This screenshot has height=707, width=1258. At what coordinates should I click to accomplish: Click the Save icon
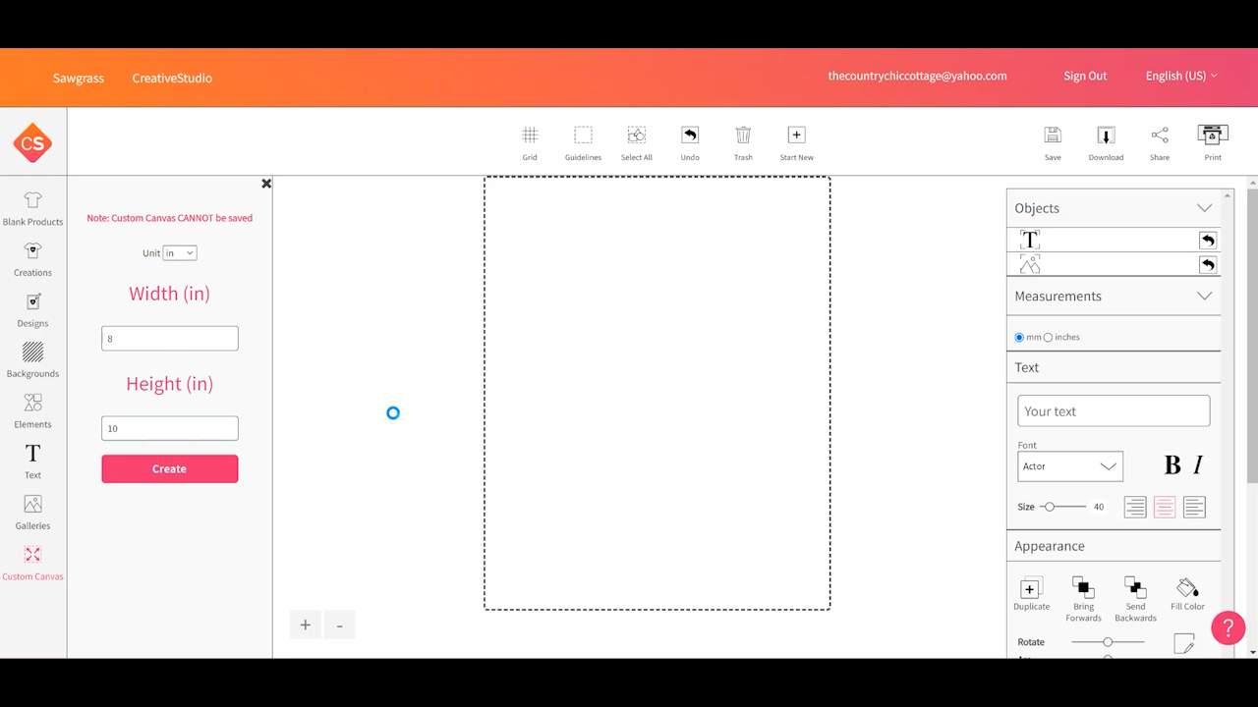pyautogui.click(x=1053, y=142)
